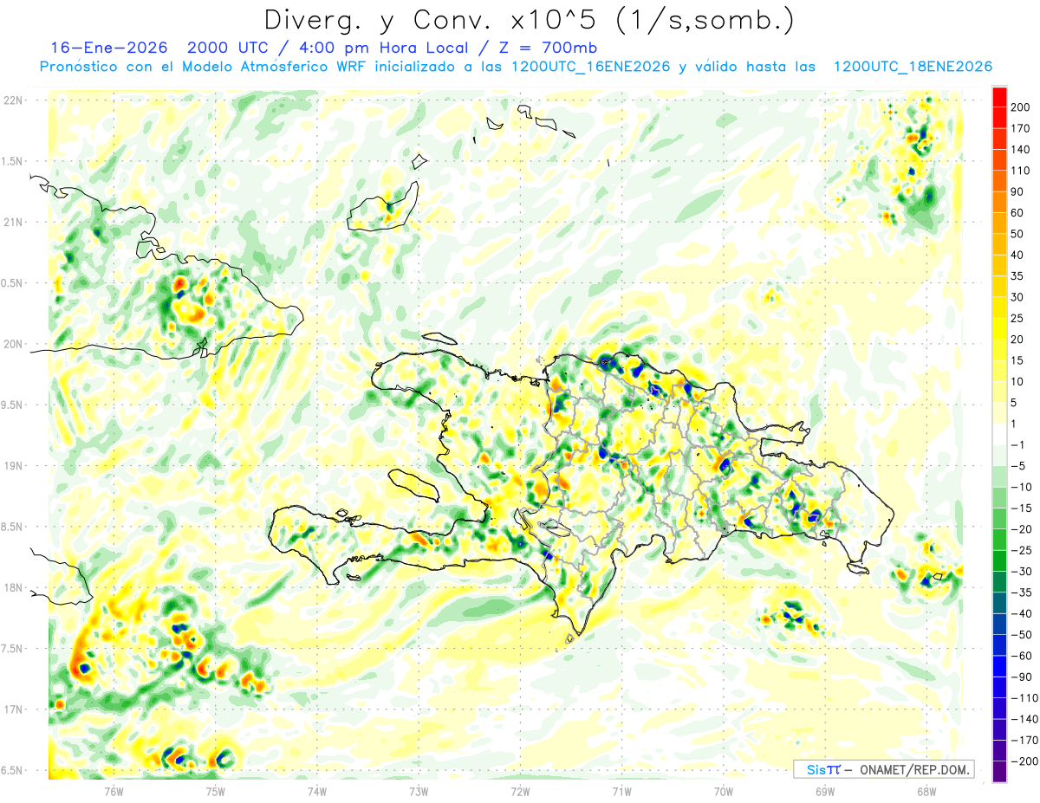Click the red top segment of color scale
1040x803 pixels.
tap(999, 96)
